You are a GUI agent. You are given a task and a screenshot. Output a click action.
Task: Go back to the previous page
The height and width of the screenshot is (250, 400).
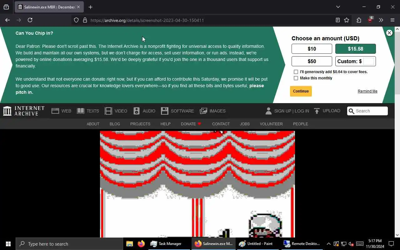point(7,20)
